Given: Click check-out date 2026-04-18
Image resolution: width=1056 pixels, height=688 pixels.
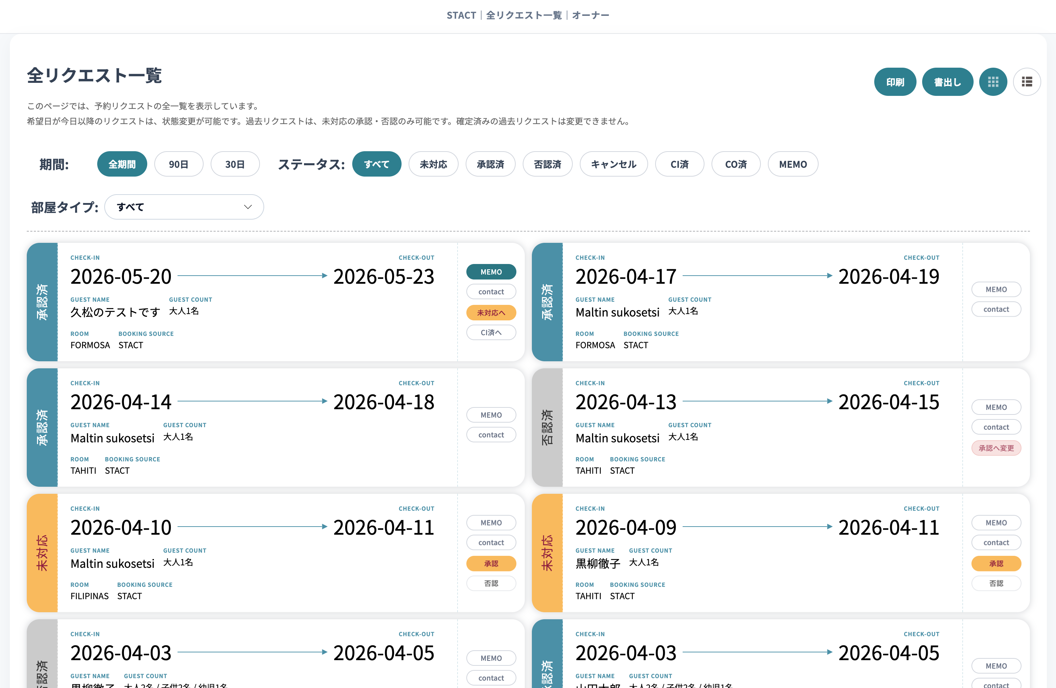Looking at the screenshot, I should (x=384, y=402).
